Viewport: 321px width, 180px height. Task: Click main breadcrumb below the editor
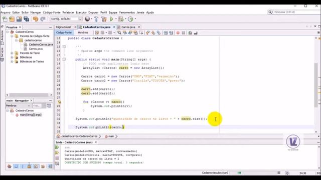111,136
